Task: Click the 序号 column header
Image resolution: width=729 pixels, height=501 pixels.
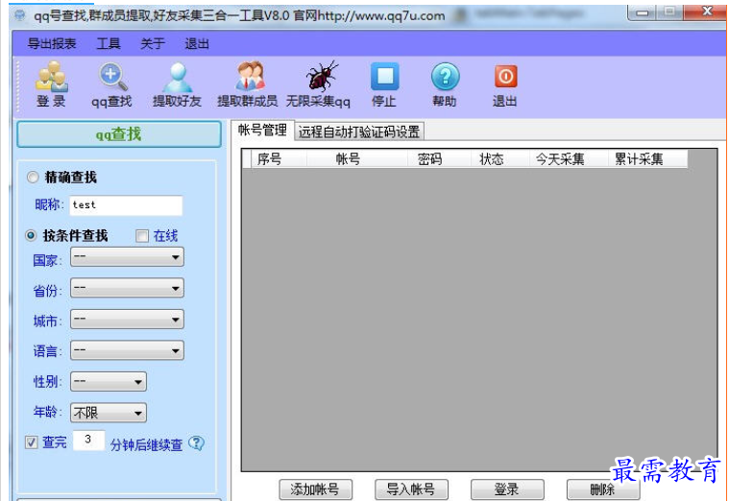Action: 279,159
